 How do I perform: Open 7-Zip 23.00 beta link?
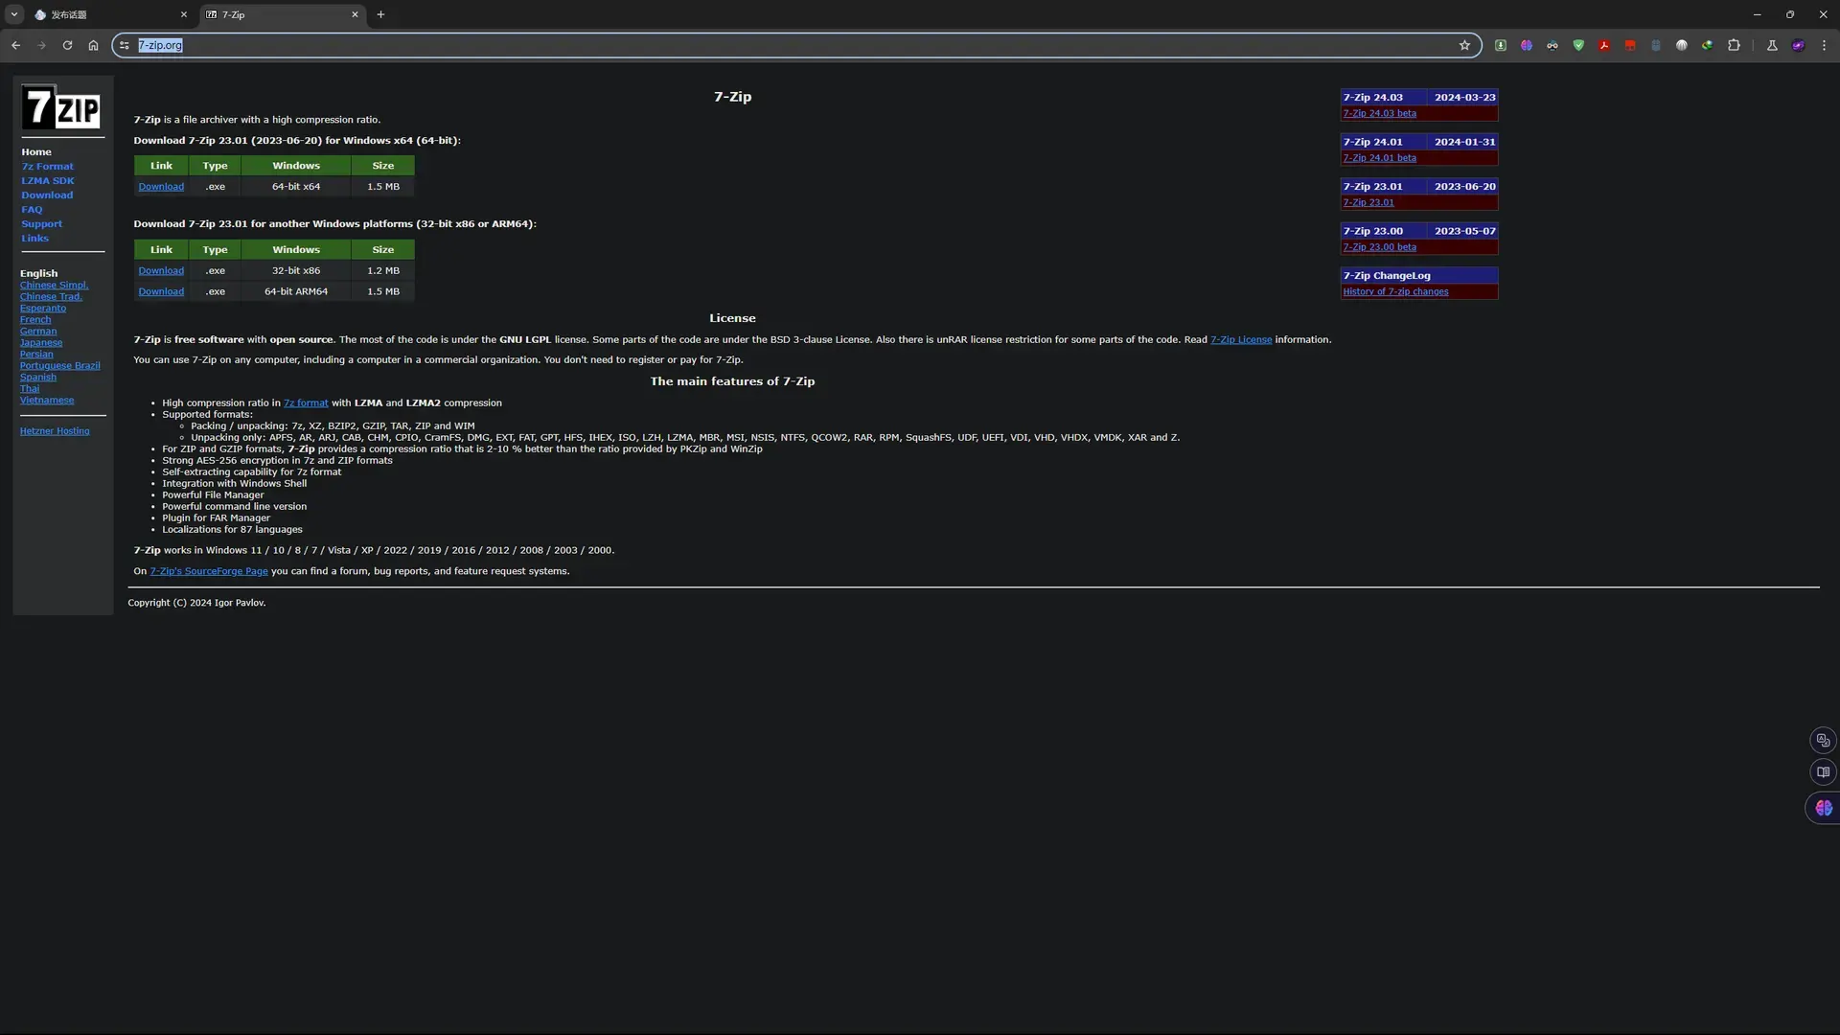(1379, 247)
